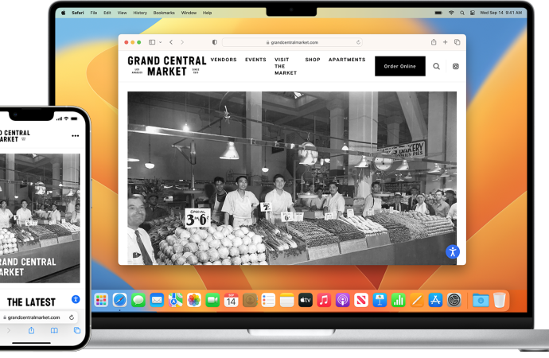Open the privacy shield icon in Safari toolbar

pos(215,42)
